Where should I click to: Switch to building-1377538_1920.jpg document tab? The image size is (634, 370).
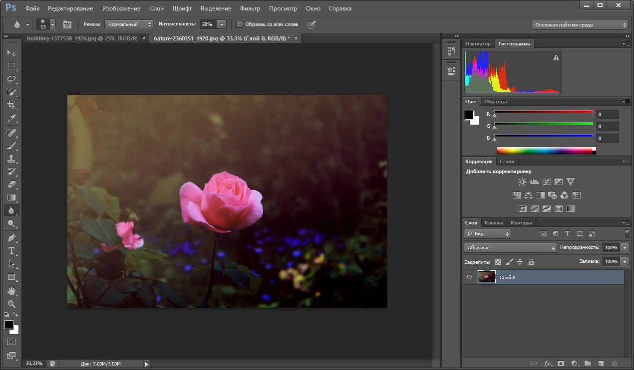tap(82, 38)
